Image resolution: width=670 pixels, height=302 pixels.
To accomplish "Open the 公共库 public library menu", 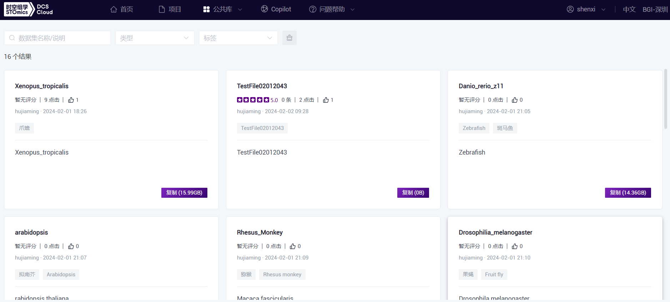I will (x=222, y=9).
